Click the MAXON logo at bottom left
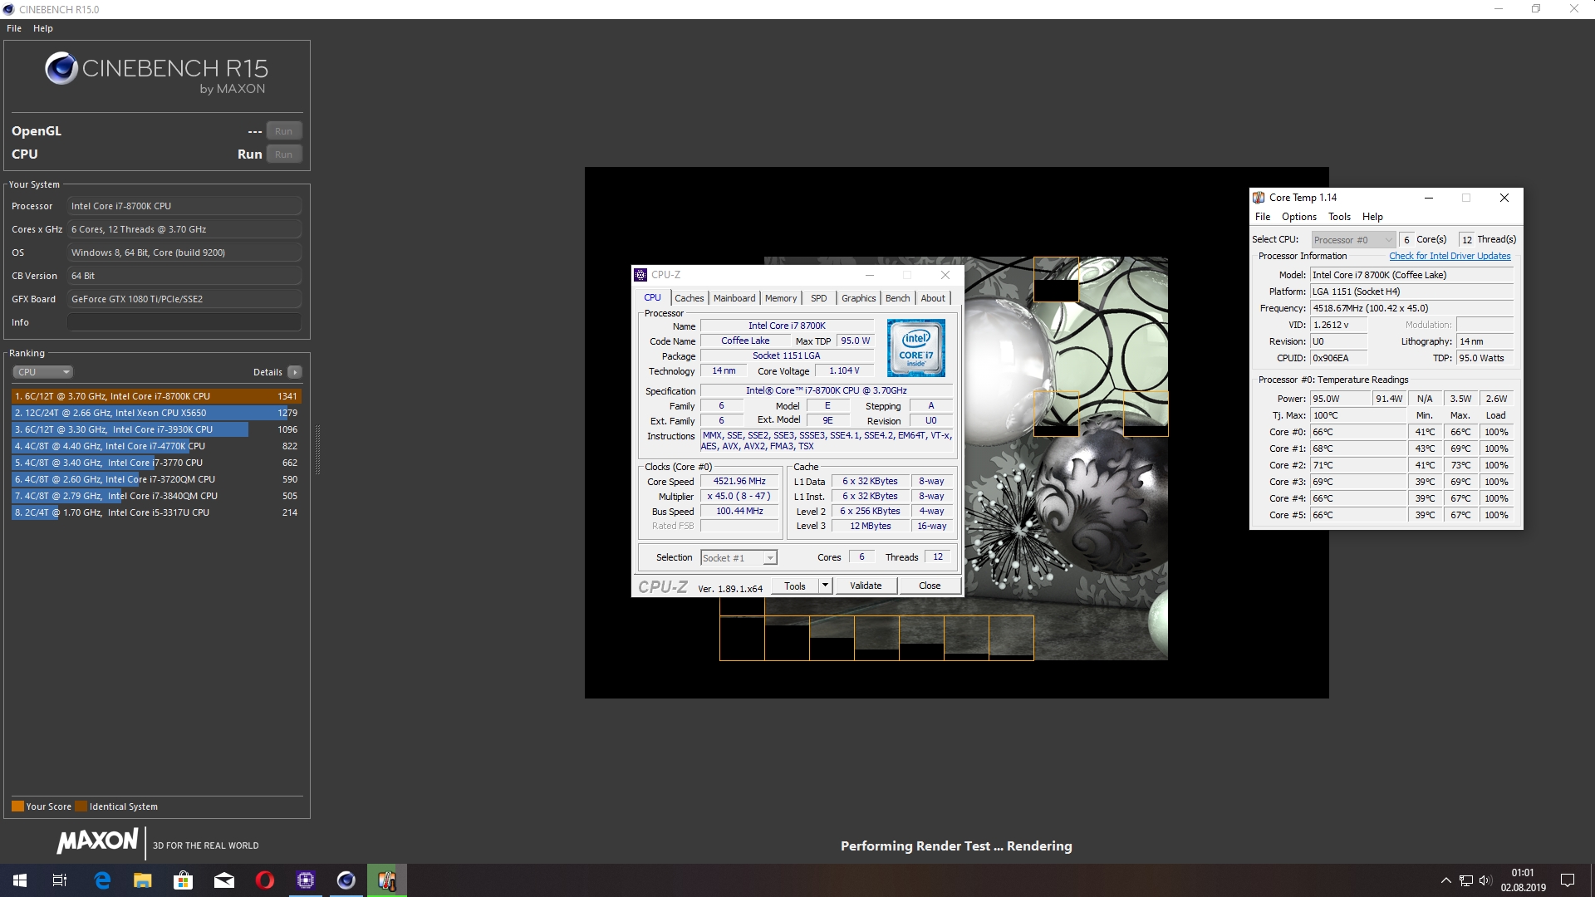 pyautogui.click(x=97, y=841)
